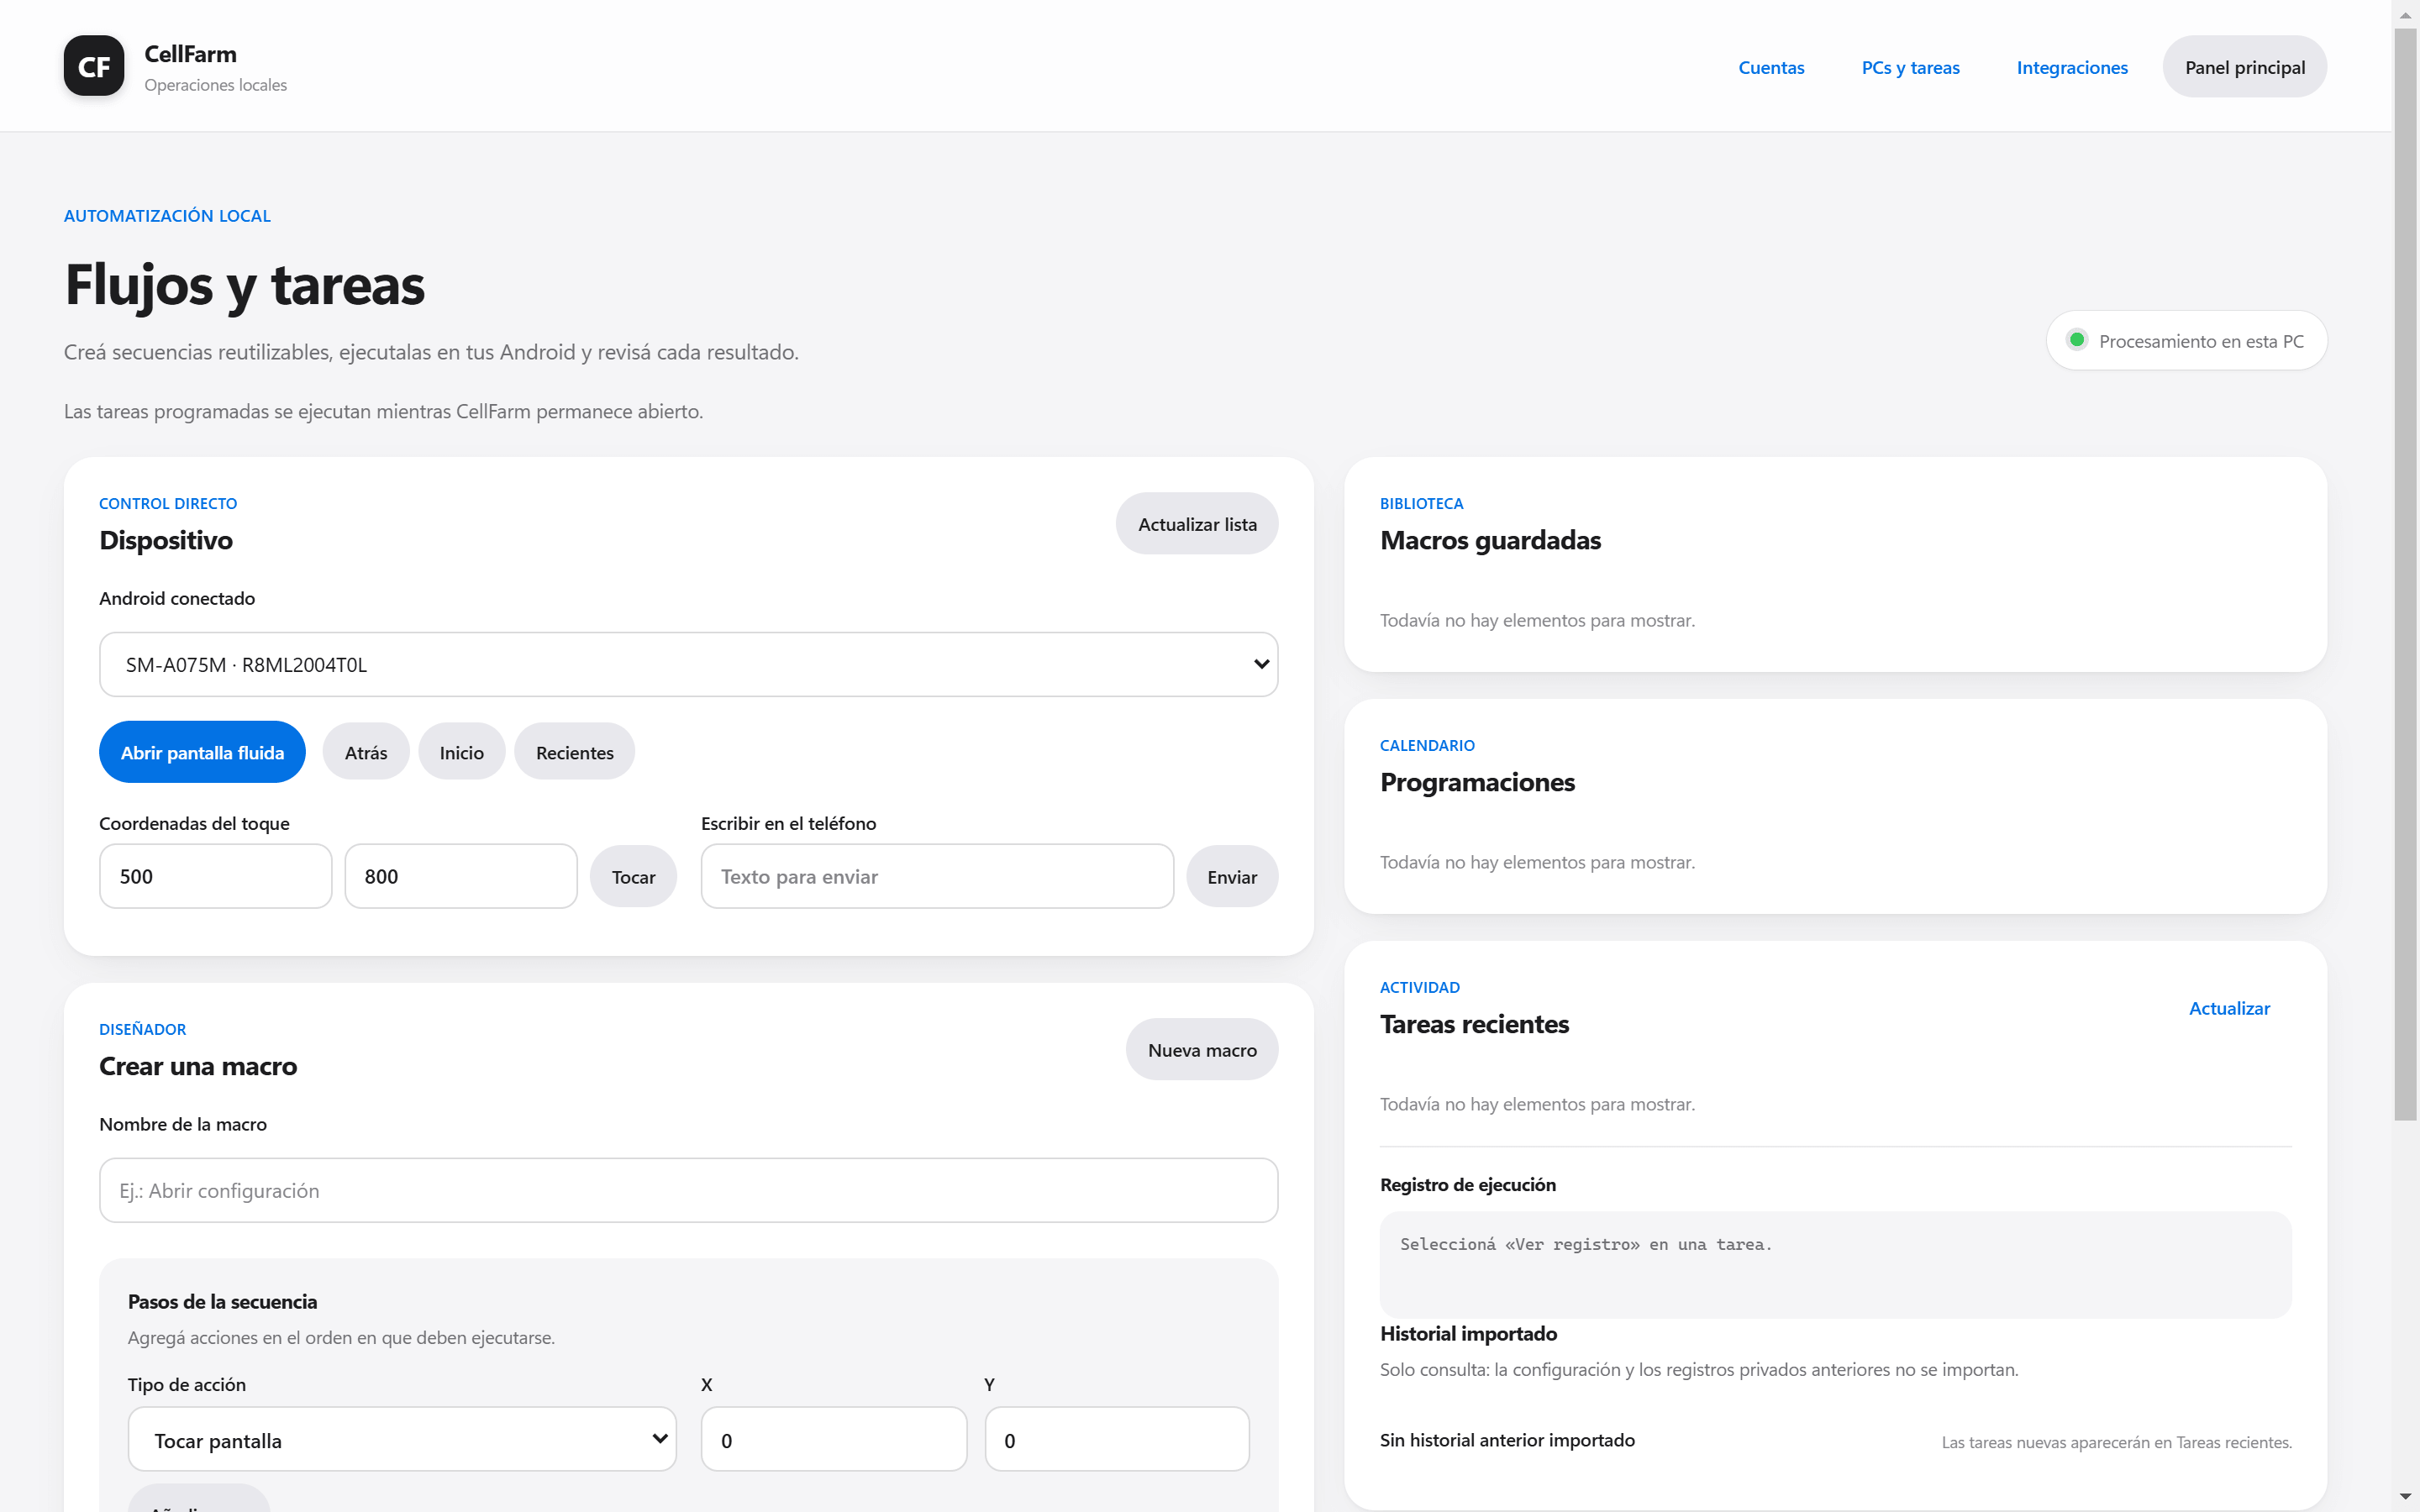Click Abrir pantalla fluida button

coord(202,752)
